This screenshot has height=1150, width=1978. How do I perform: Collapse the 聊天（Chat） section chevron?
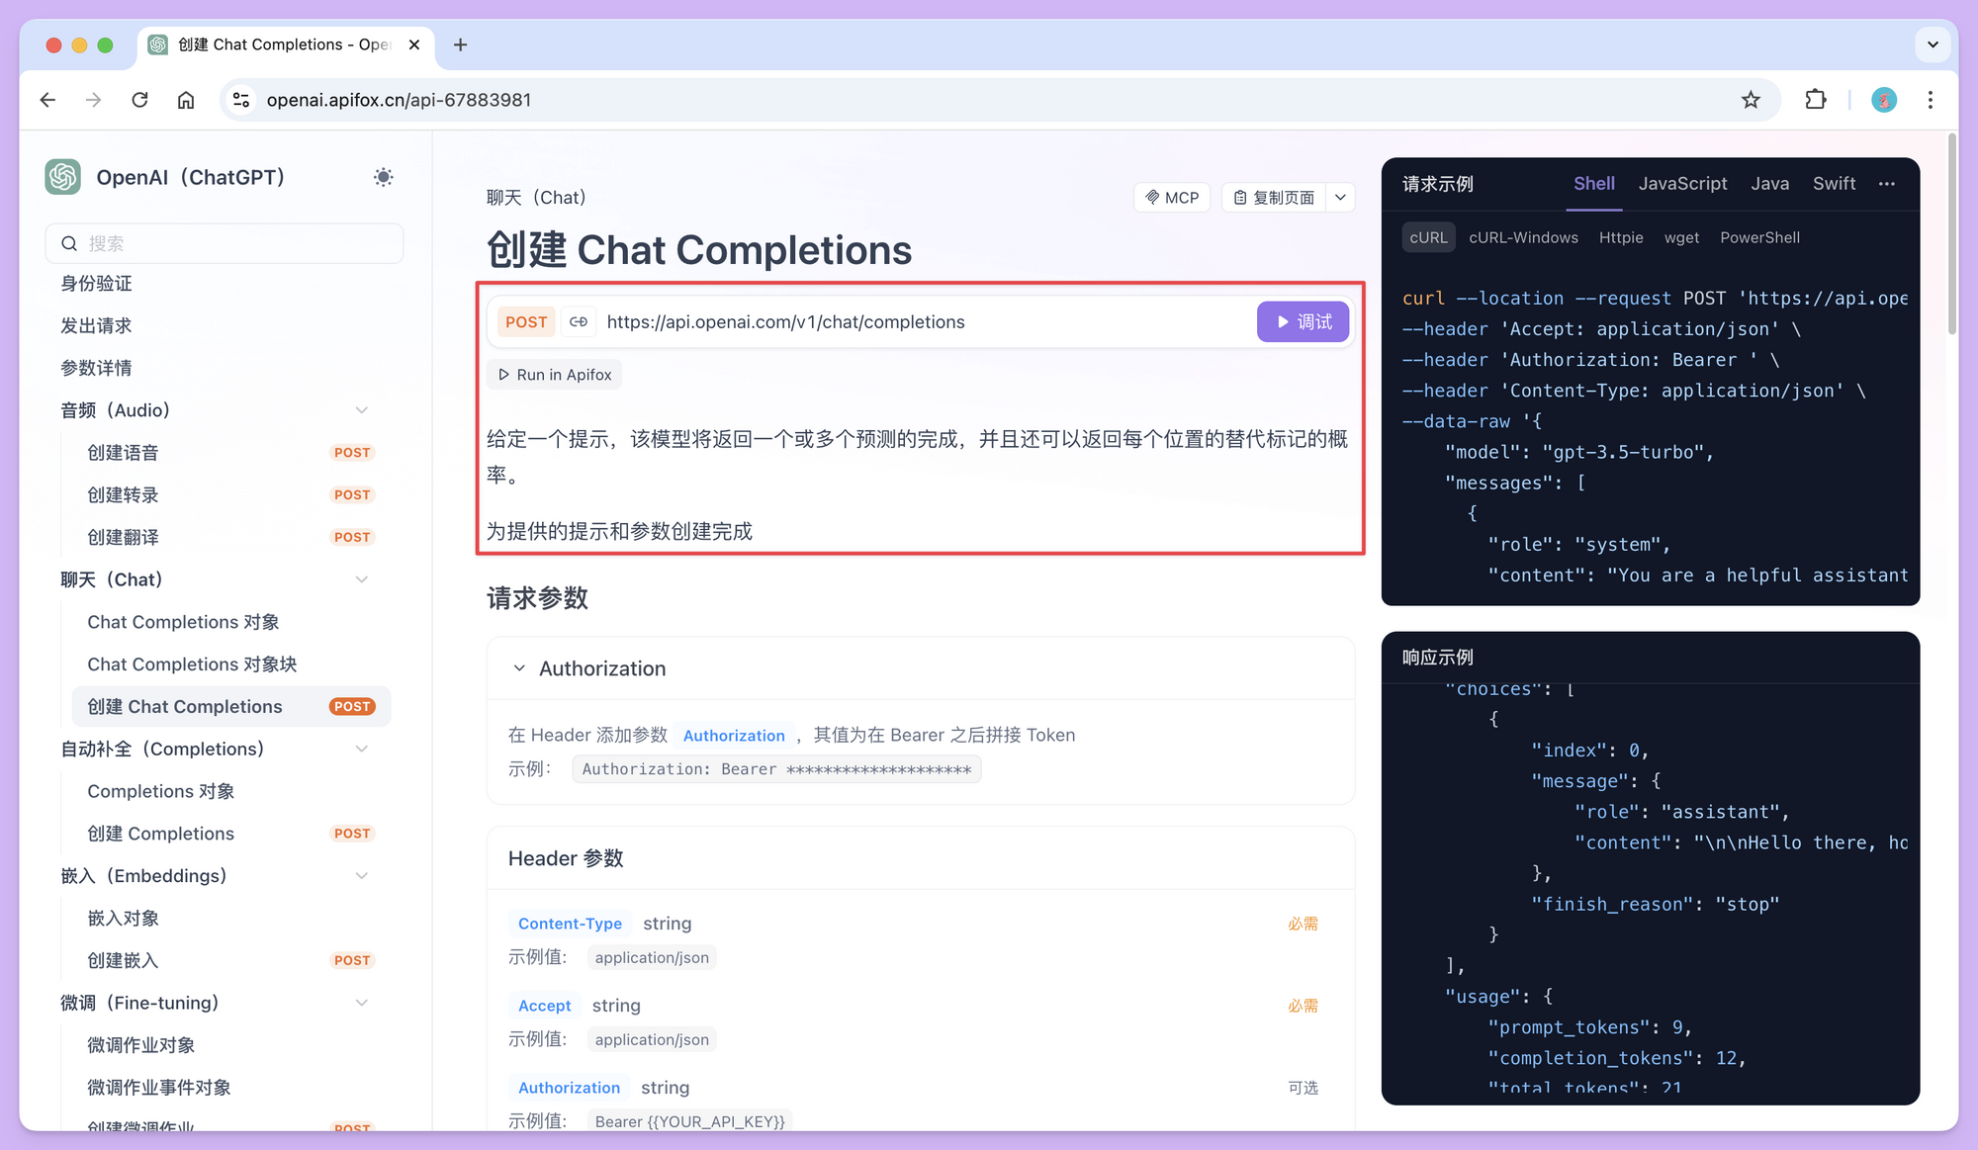click(x=362, y=579)
